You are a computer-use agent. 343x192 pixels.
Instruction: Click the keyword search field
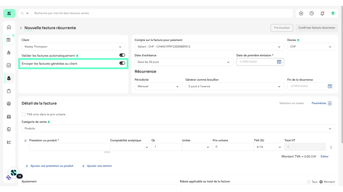tap(162, 13)
